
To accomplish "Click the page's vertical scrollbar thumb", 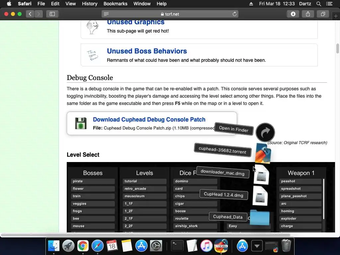I will click(338, 48).
